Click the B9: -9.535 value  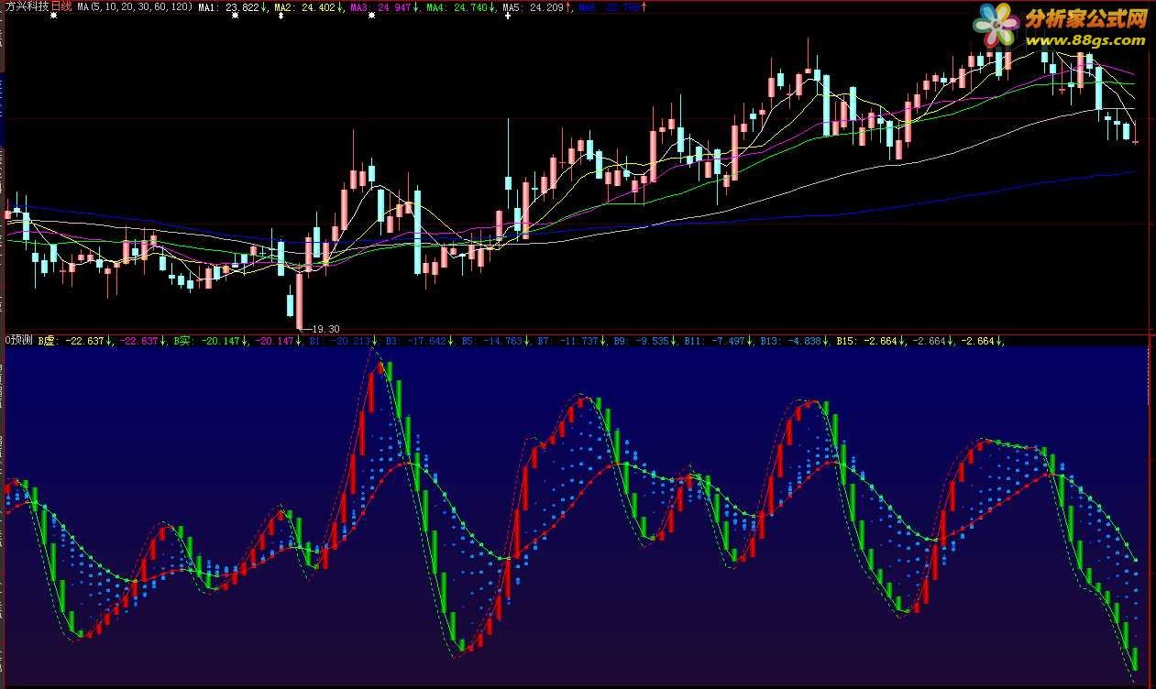click(x=644, y=341)
